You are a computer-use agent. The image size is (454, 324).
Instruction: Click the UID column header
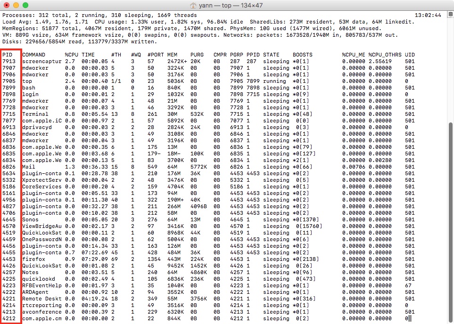click(409, 55)
